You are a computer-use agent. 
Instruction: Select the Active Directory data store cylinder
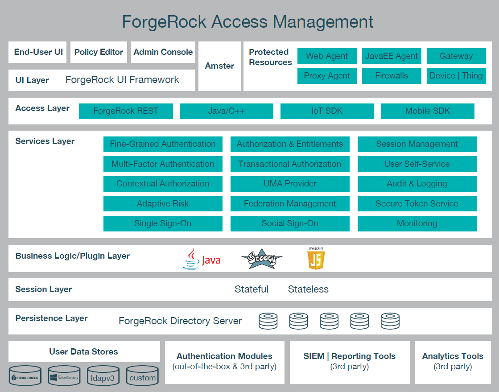click(64, 376)
